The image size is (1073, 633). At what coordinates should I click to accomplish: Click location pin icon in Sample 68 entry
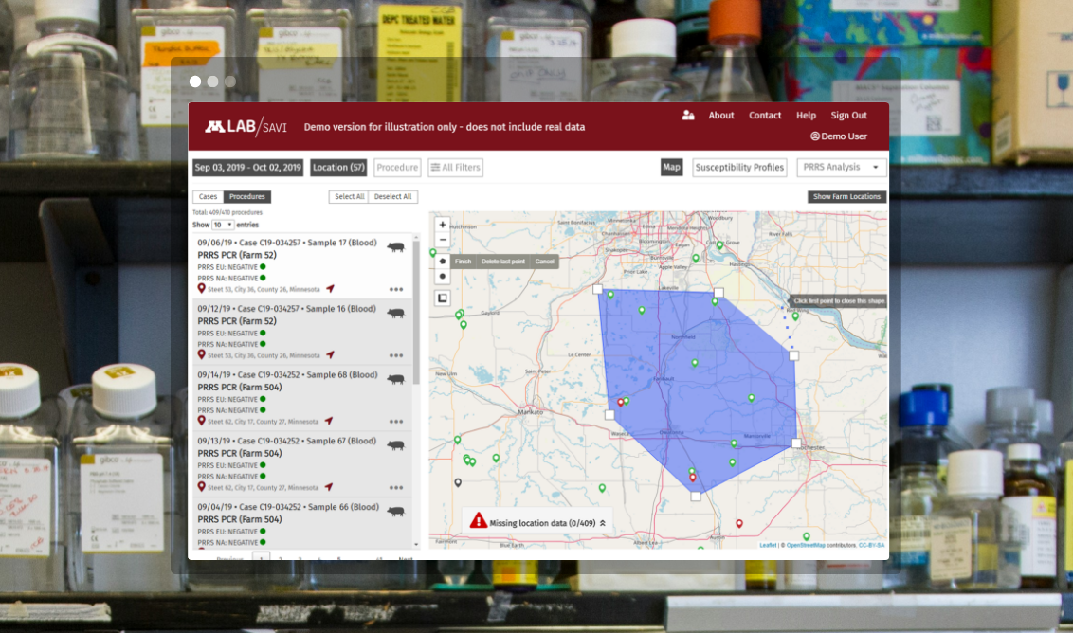[x=201, y=420]
